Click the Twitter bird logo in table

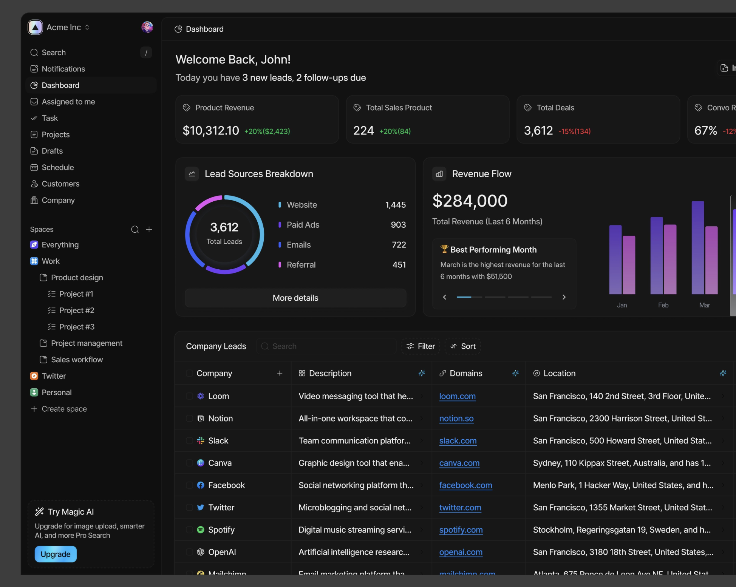click(201, 507)
